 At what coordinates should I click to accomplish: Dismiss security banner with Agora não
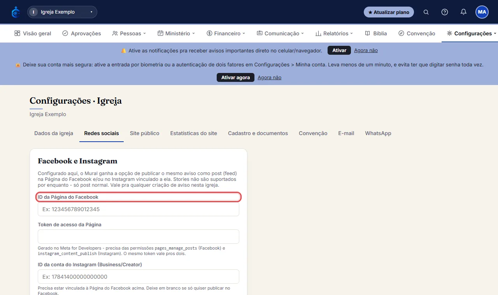[x=269, y=78]
